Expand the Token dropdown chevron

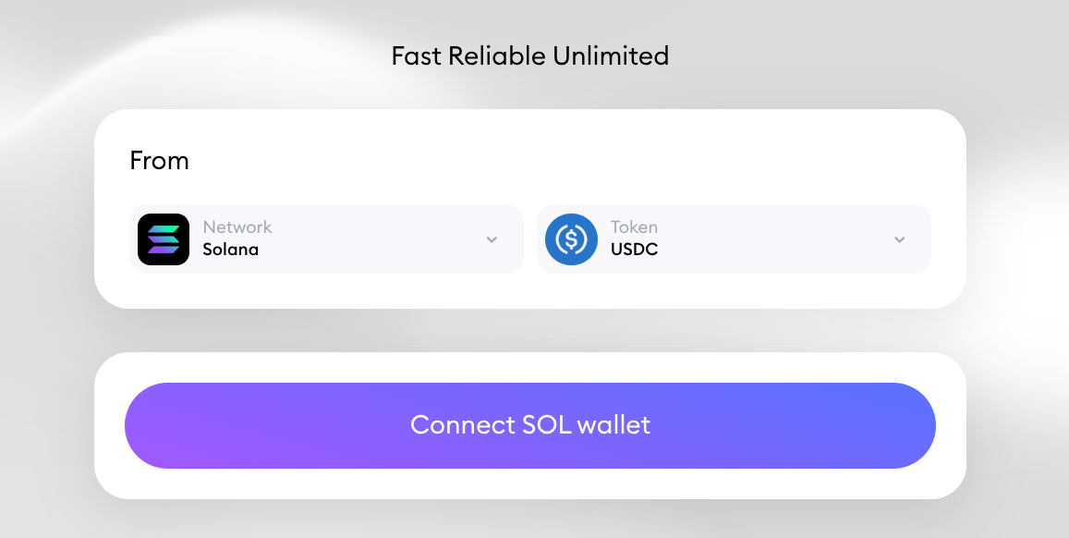point(899,240)
